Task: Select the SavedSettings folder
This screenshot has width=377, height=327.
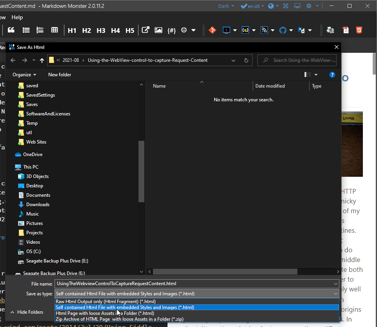Action: [x=40, y=95]
